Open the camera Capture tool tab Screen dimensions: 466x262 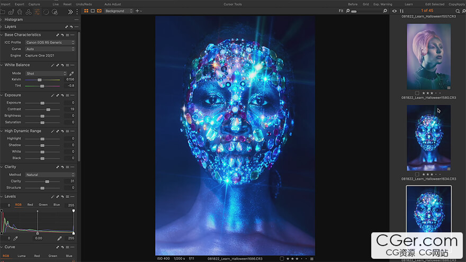(x=11, y=12)
